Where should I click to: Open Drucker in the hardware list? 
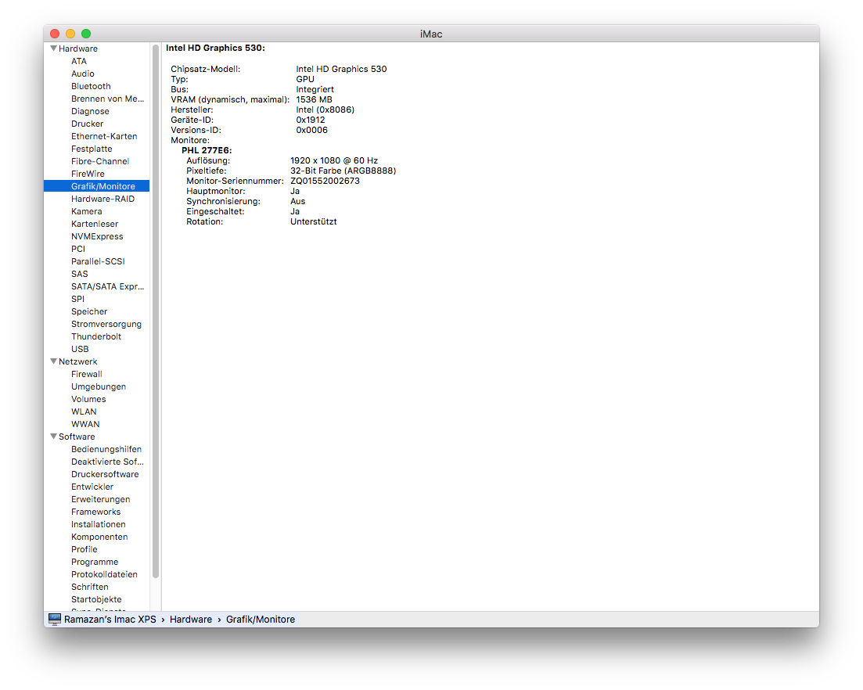click(x=87, y=124)
